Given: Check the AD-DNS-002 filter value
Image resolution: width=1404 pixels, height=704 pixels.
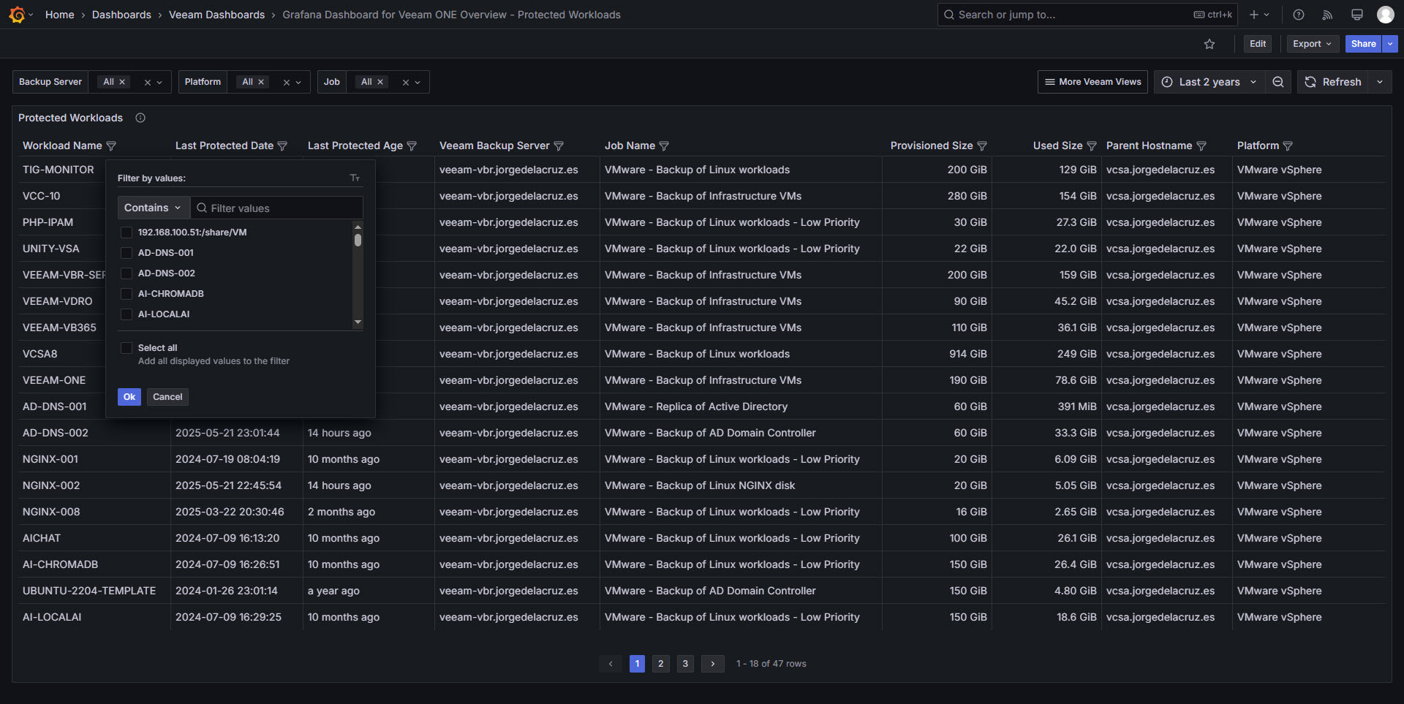Looking at the screenshot, I should click(x=127, y=273).
